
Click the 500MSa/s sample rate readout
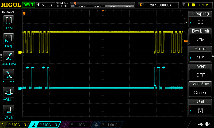point(62,3)
